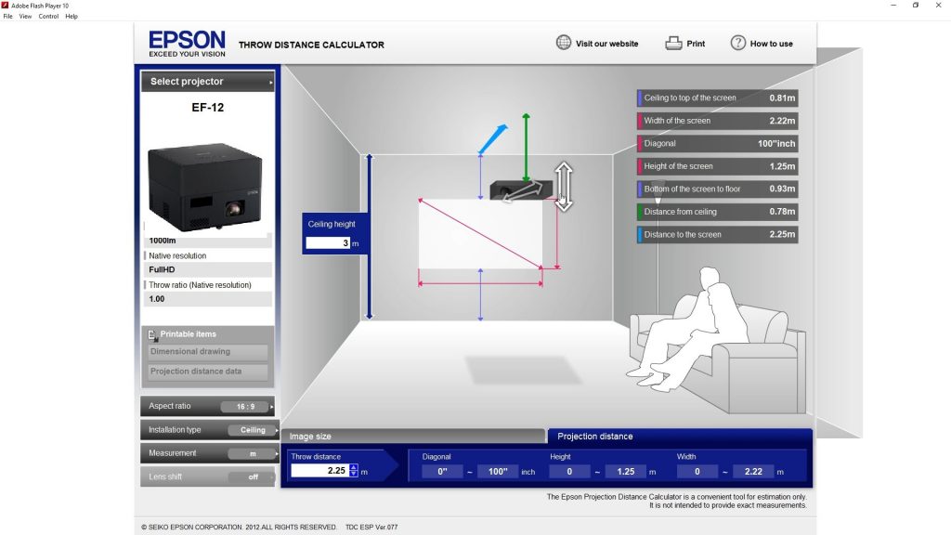Click the Diagonal maximum 100" value
The image size is (951, 535).
click(498, 471)
